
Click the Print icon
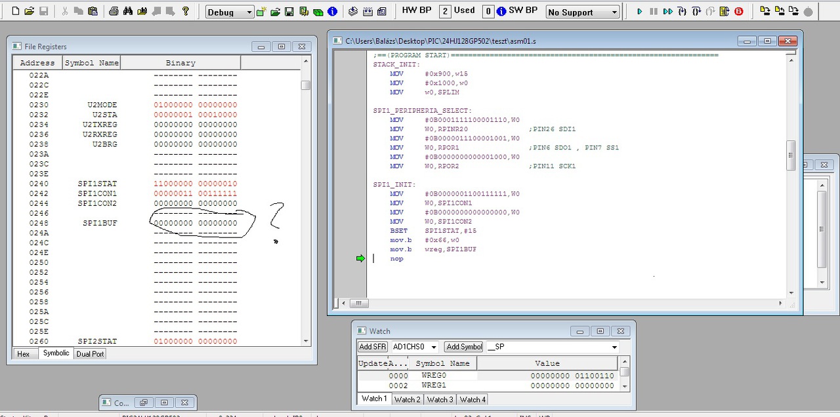coord(114,11)
